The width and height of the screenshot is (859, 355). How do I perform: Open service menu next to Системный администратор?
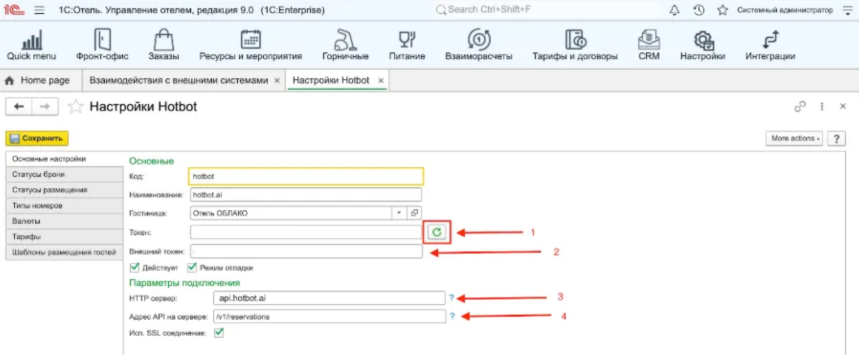point(848,10)
